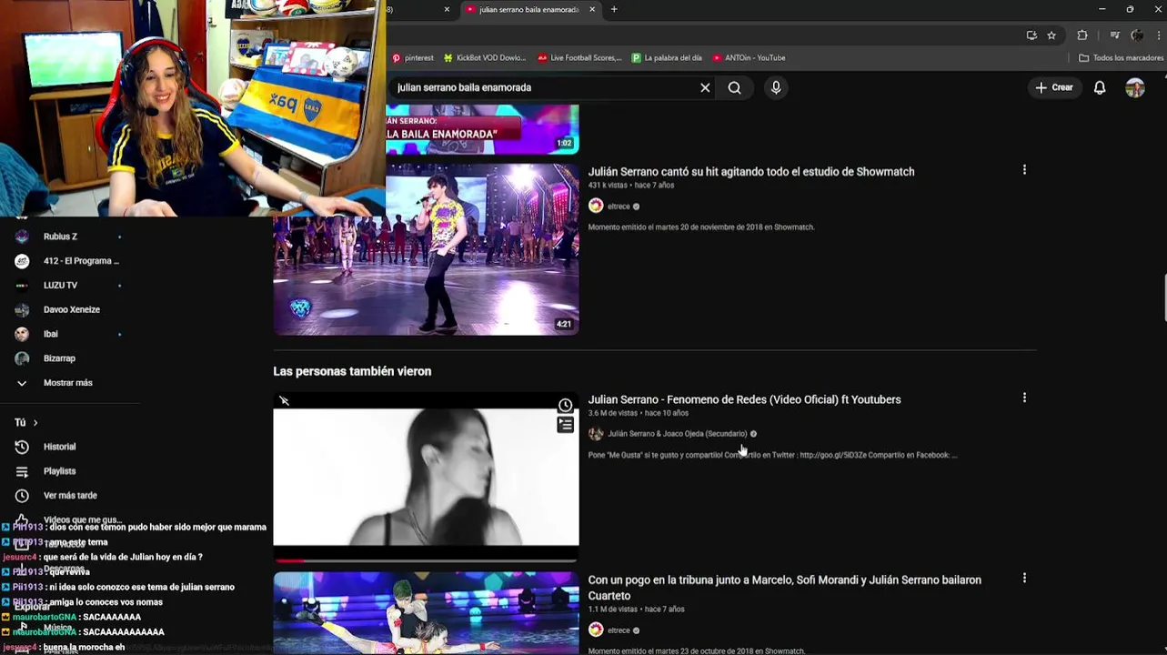Image resolution: width=1167 pixels, height=655 pixels.
Task: Click 'Las personas también vieron' heading
Action: (x=352, y=371)
